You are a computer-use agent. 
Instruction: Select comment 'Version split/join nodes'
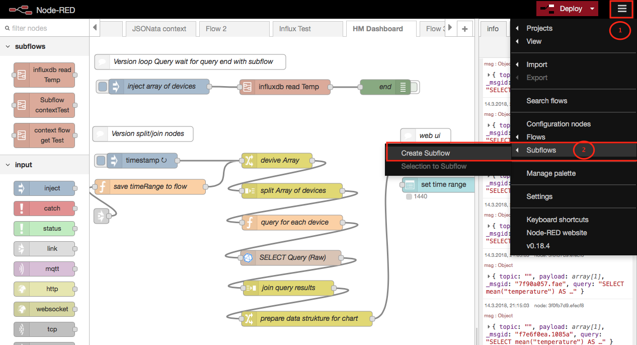pos(143,134)
